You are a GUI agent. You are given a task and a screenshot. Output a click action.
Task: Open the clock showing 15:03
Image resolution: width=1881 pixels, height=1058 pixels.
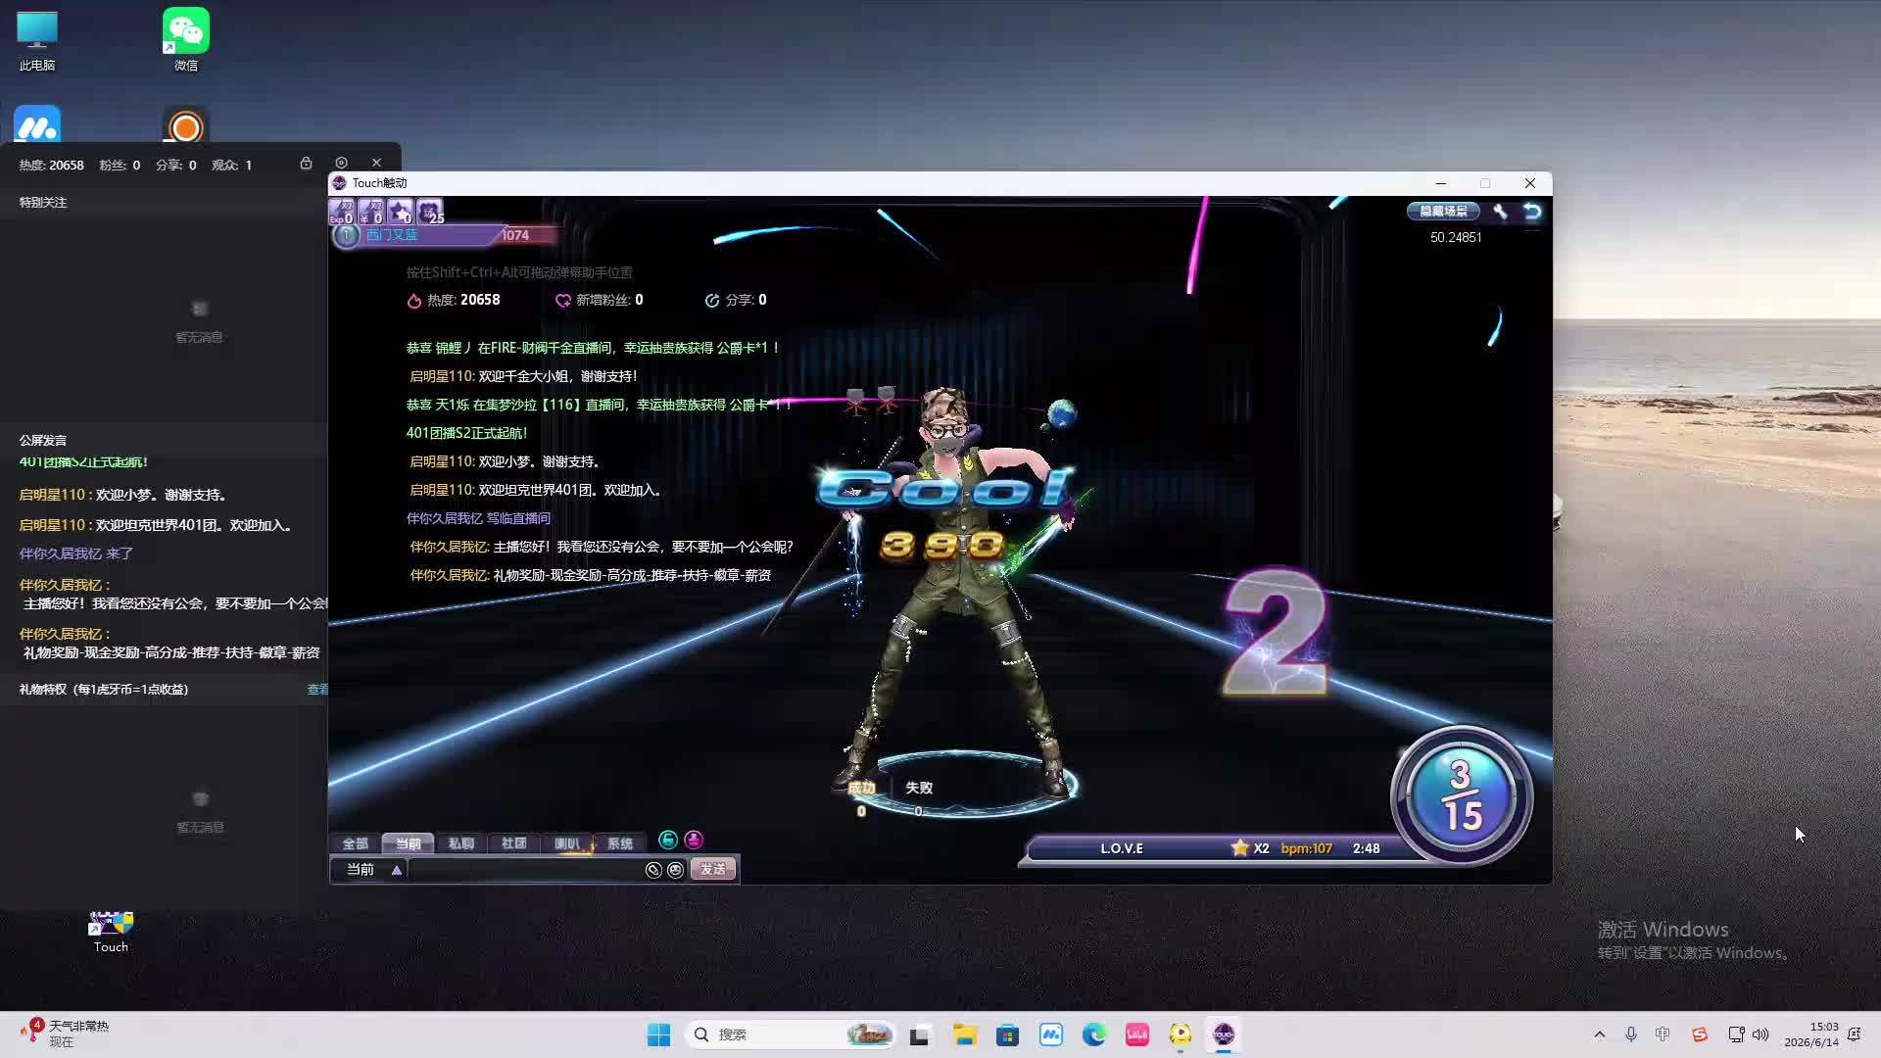(x=1810, y=1034)
